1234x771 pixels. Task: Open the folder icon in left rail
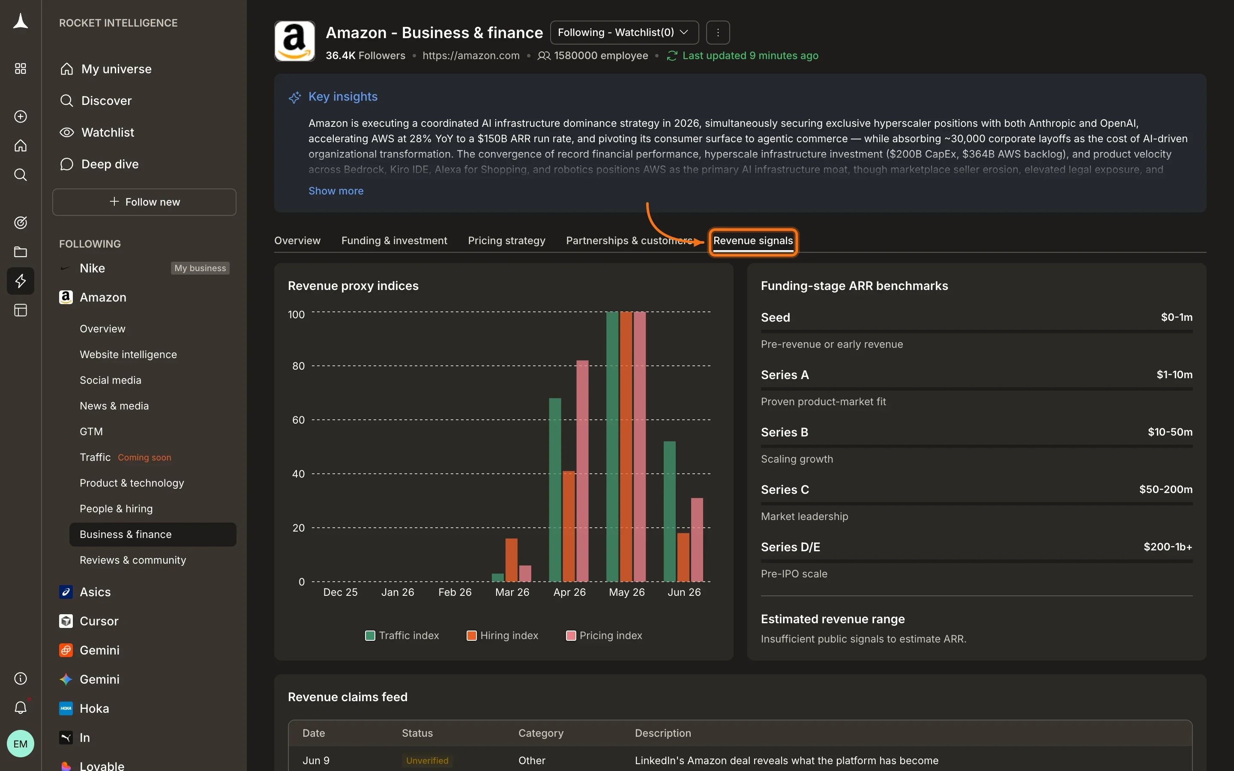[21, 252]
